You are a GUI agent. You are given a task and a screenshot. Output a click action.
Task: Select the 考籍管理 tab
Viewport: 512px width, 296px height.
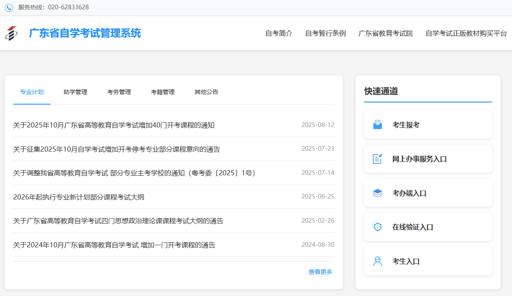tap(163, 92)
